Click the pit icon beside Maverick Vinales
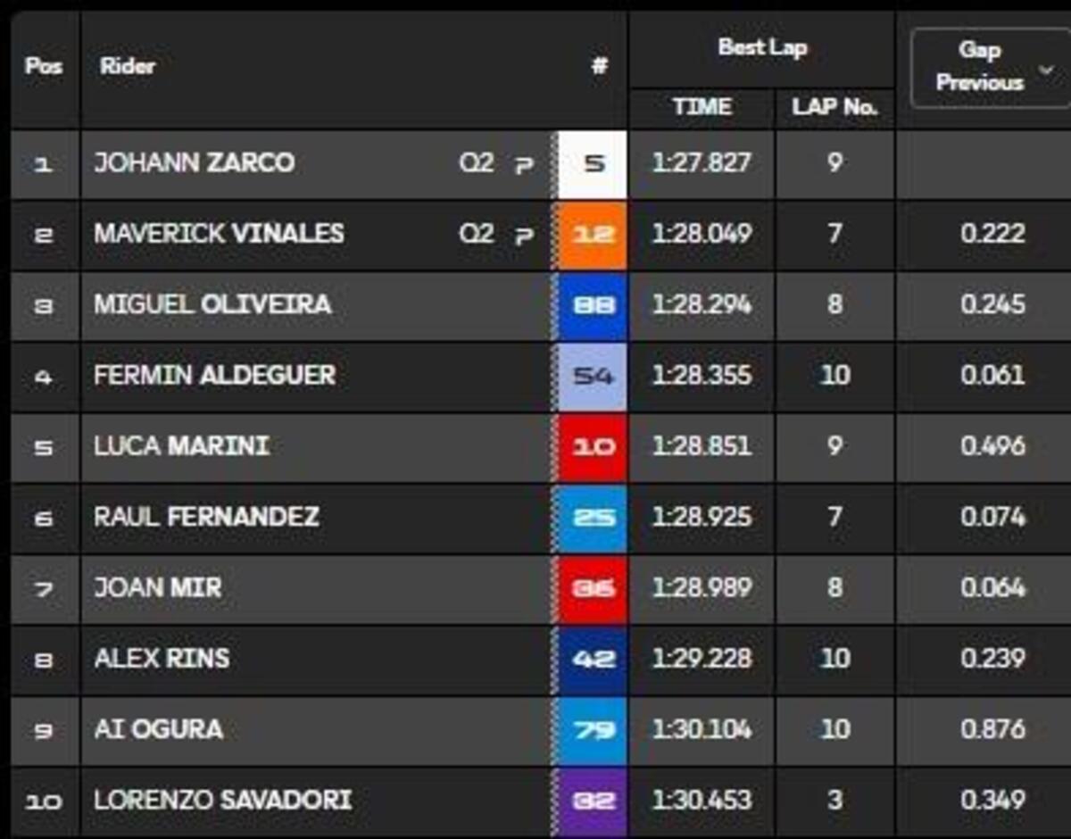Screen dimensions: 1071x839 [525, 235]
